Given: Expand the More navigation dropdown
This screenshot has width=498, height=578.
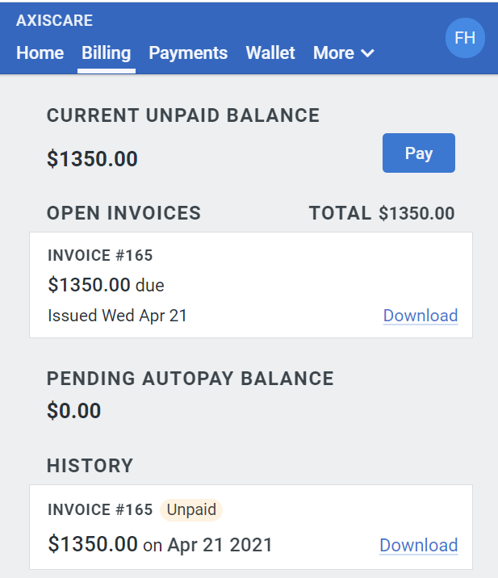Looking at the screenshot, I should [344, 52].
